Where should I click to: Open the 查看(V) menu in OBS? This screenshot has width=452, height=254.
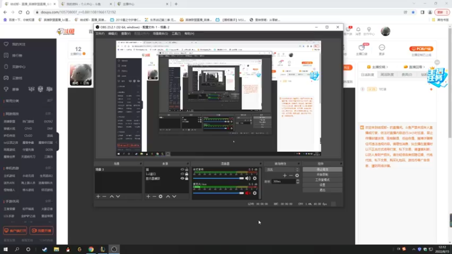click(x=125, y=34)
